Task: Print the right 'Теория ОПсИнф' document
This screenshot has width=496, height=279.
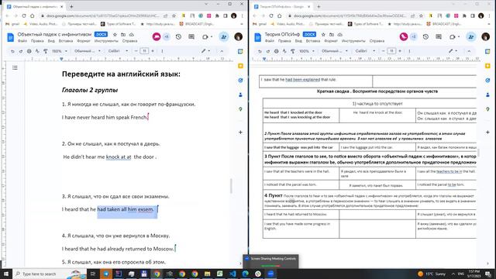Action: [x=276, y=51]
